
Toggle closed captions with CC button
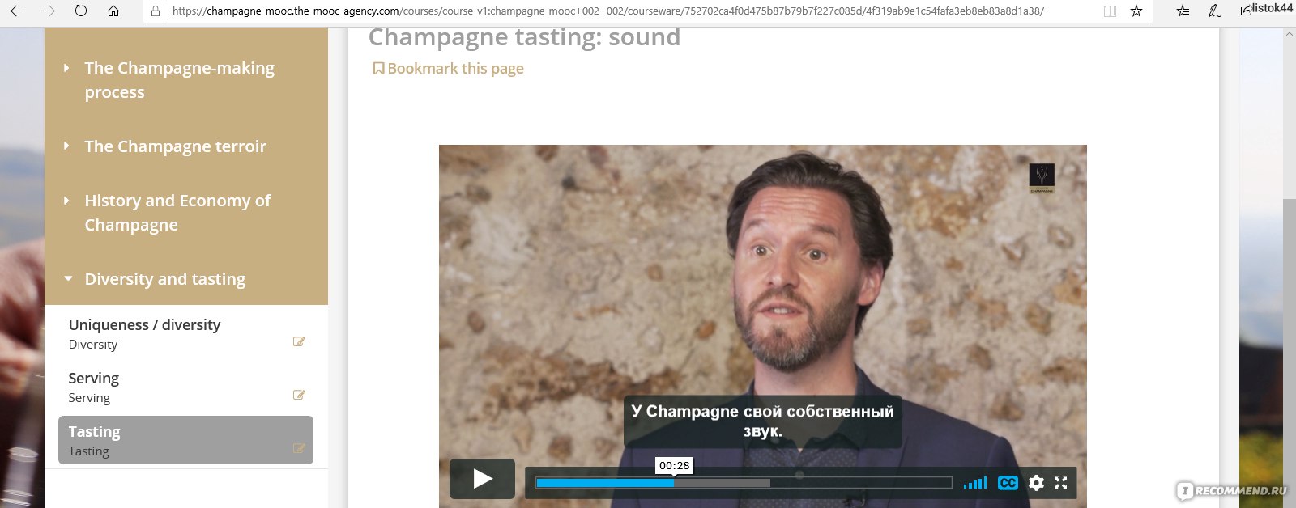pos(1008,483)
